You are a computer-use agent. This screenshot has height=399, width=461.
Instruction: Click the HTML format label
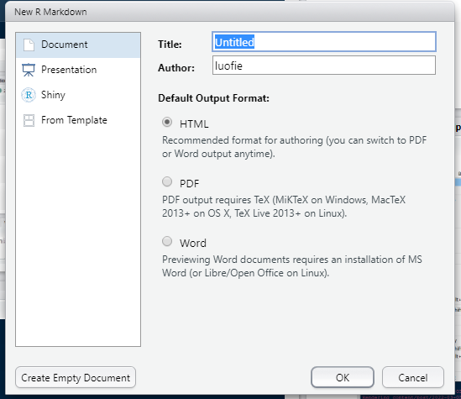(194, 124)
